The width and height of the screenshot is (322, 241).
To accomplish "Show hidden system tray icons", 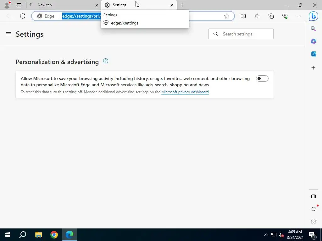I will pos(266,235).
